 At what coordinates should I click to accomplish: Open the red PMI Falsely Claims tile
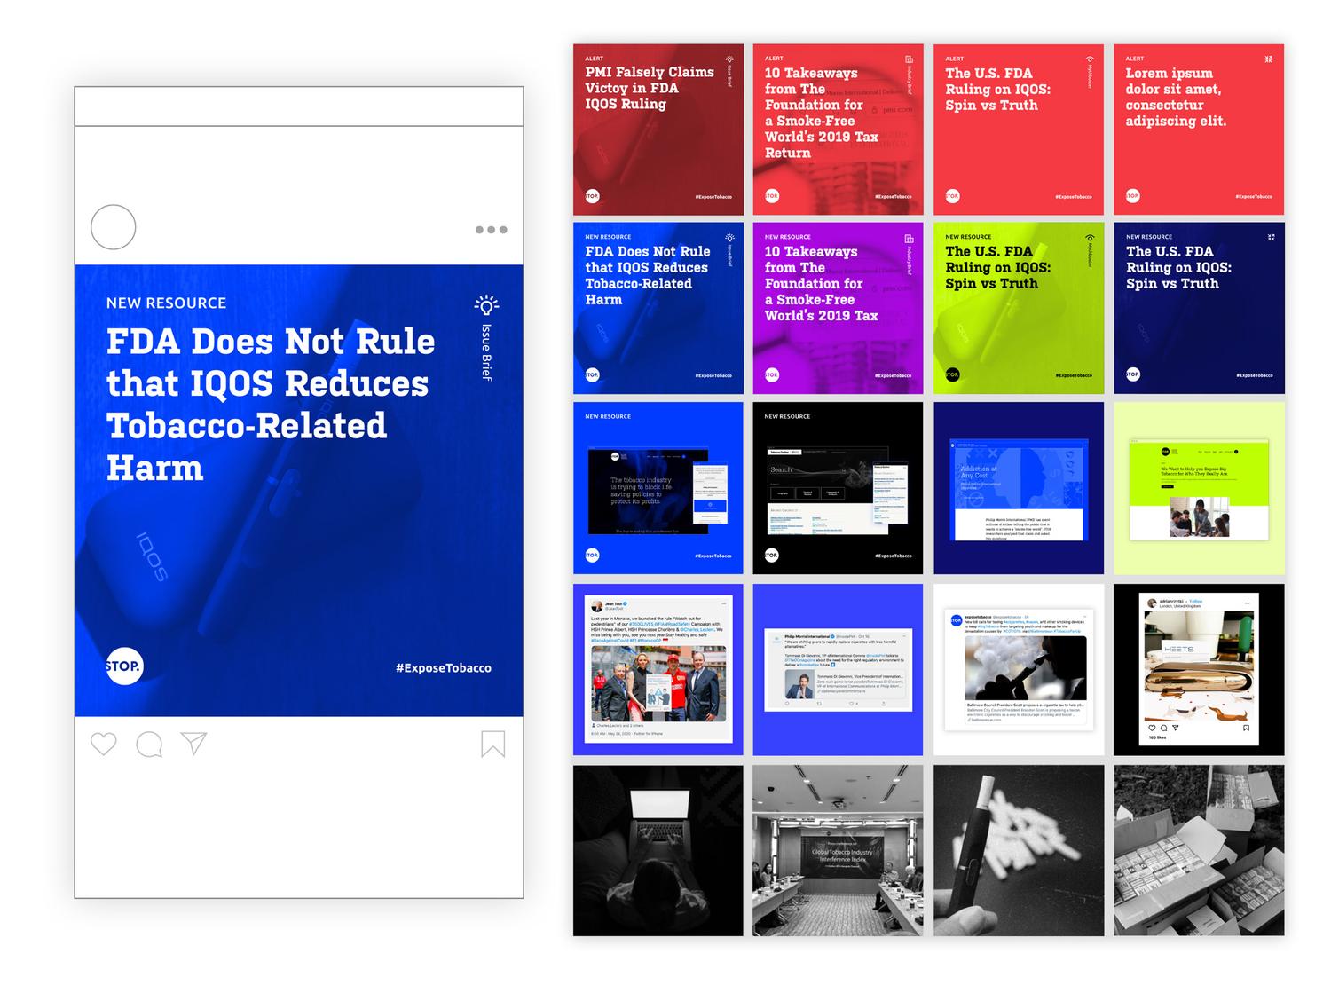tap(658, 130)
